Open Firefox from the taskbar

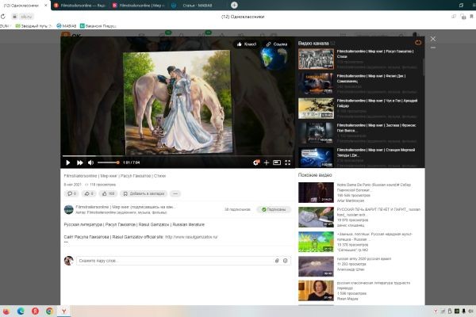[6, 311]
